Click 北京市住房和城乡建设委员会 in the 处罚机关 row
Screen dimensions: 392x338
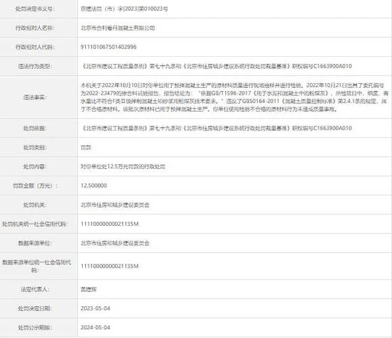point(115,205)
